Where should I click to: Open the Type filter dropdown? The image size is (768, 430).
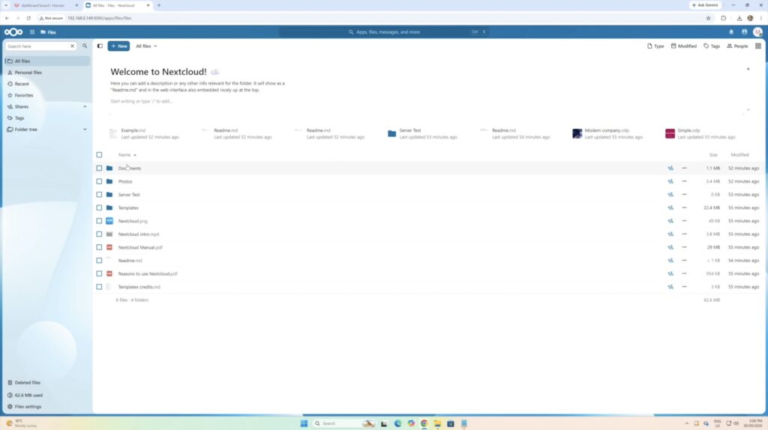(655, 46)
